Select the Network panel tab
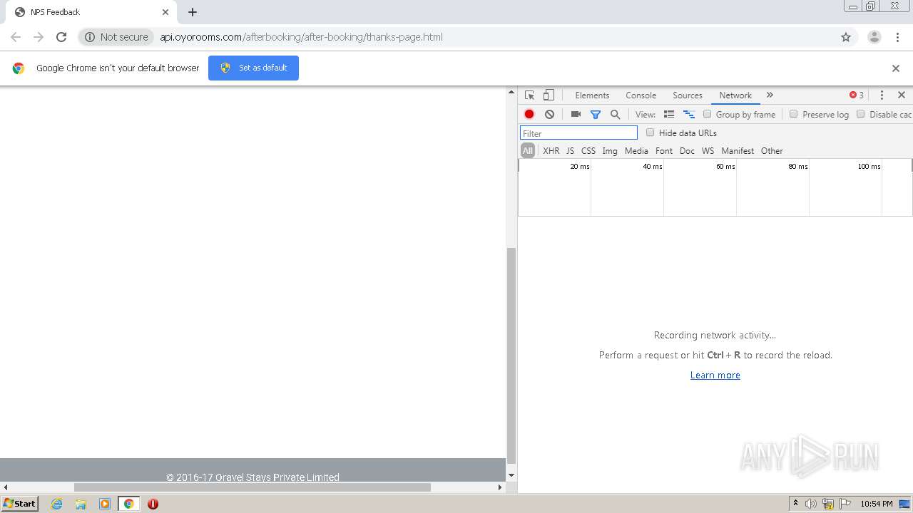 point(735,95)
